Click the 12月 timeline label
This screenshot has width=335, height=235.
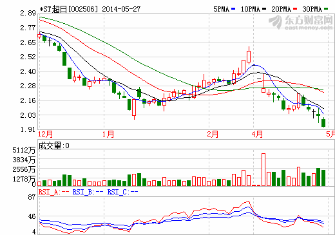(45, 135)
